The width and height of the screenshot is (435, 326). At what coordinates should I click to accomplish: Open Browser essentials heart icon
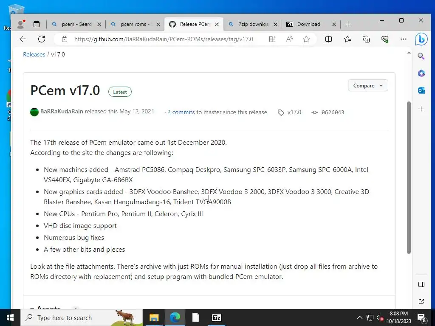tap(385, 39)
